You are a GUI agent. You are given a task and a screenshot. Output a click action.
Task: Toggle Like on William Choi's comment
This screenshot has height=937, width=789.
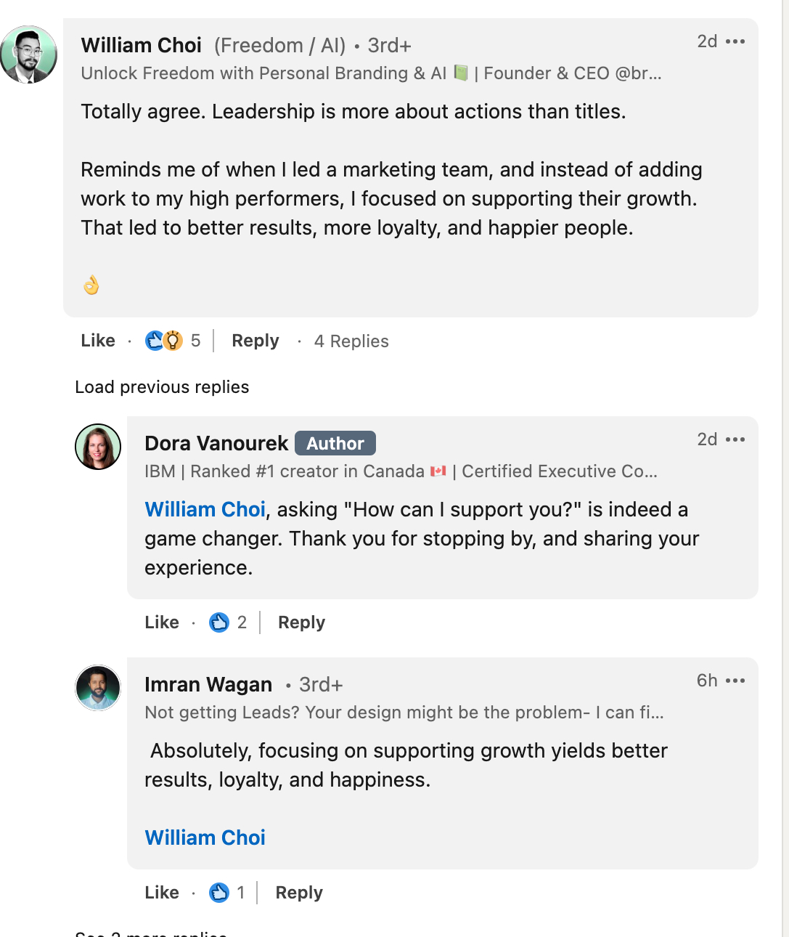click(97, 340)
